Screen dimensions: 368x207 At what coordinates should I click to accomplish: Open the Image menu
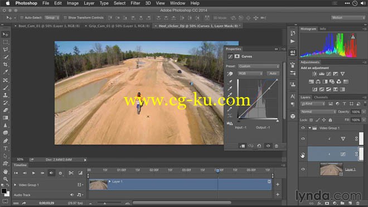pos(72,3)
